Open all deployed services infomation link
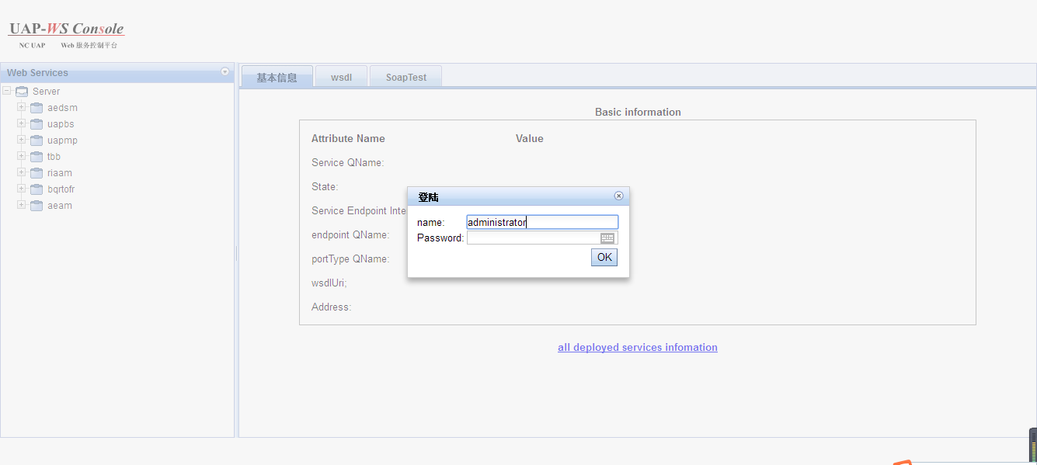 pyautogui.click(x=638, y=347)
